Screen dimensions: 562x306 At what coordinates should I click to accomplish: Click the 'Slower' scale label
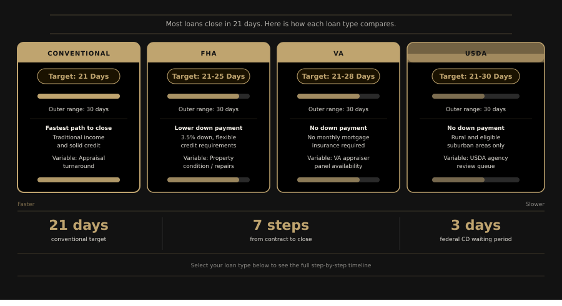pyautogui.click(x=535, y=204)
